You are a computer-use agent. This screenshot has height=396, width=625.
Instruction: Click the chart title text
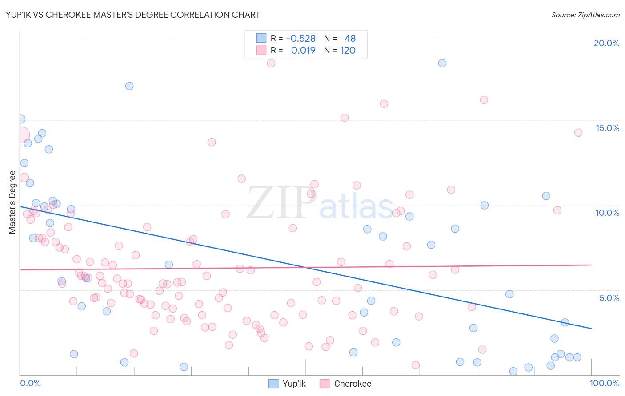(133, 15)
